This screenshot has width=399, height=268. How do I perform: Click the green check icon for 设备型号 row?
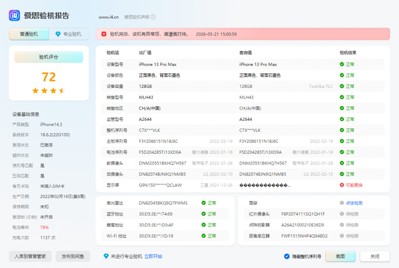[342, 64]
